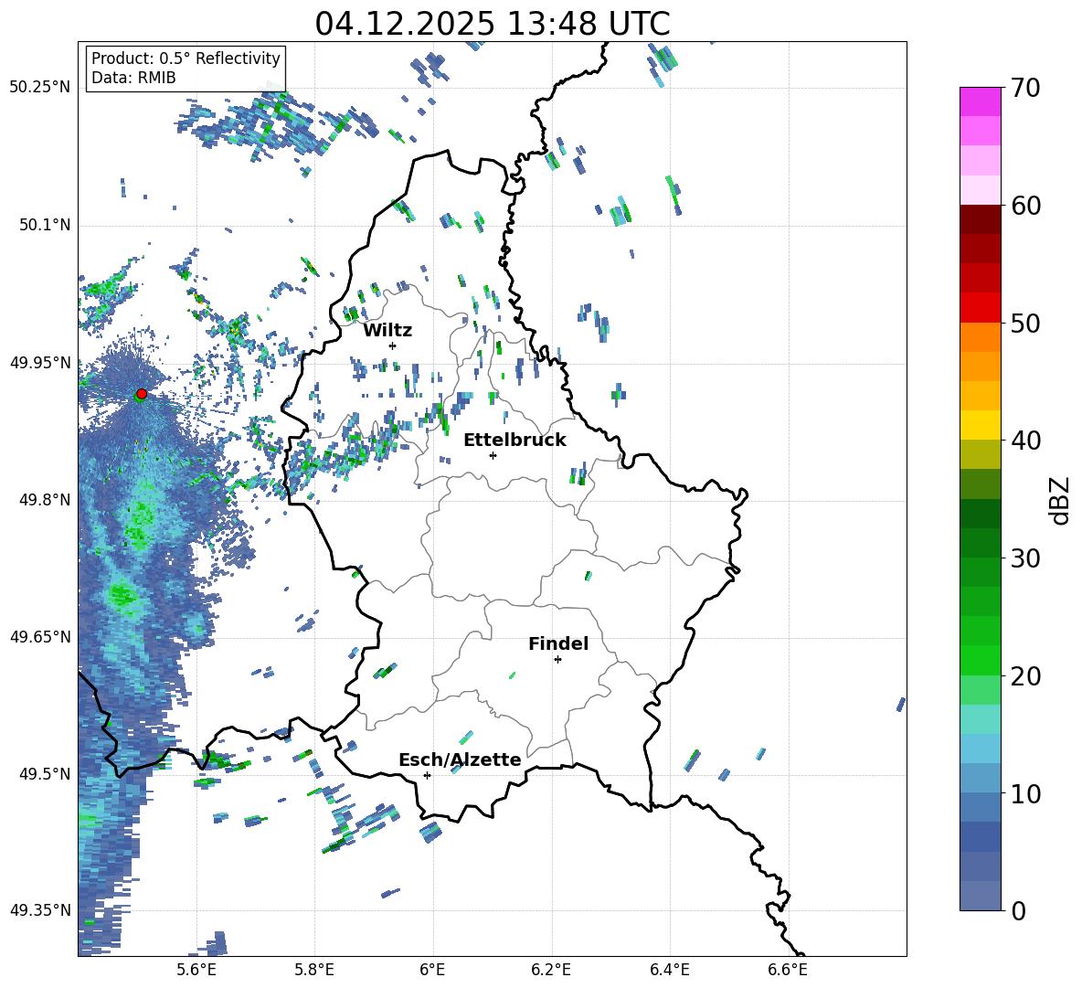1082x988 pixels.
Task: Click the 49.65°N latitude label
Action: (40, 636)
